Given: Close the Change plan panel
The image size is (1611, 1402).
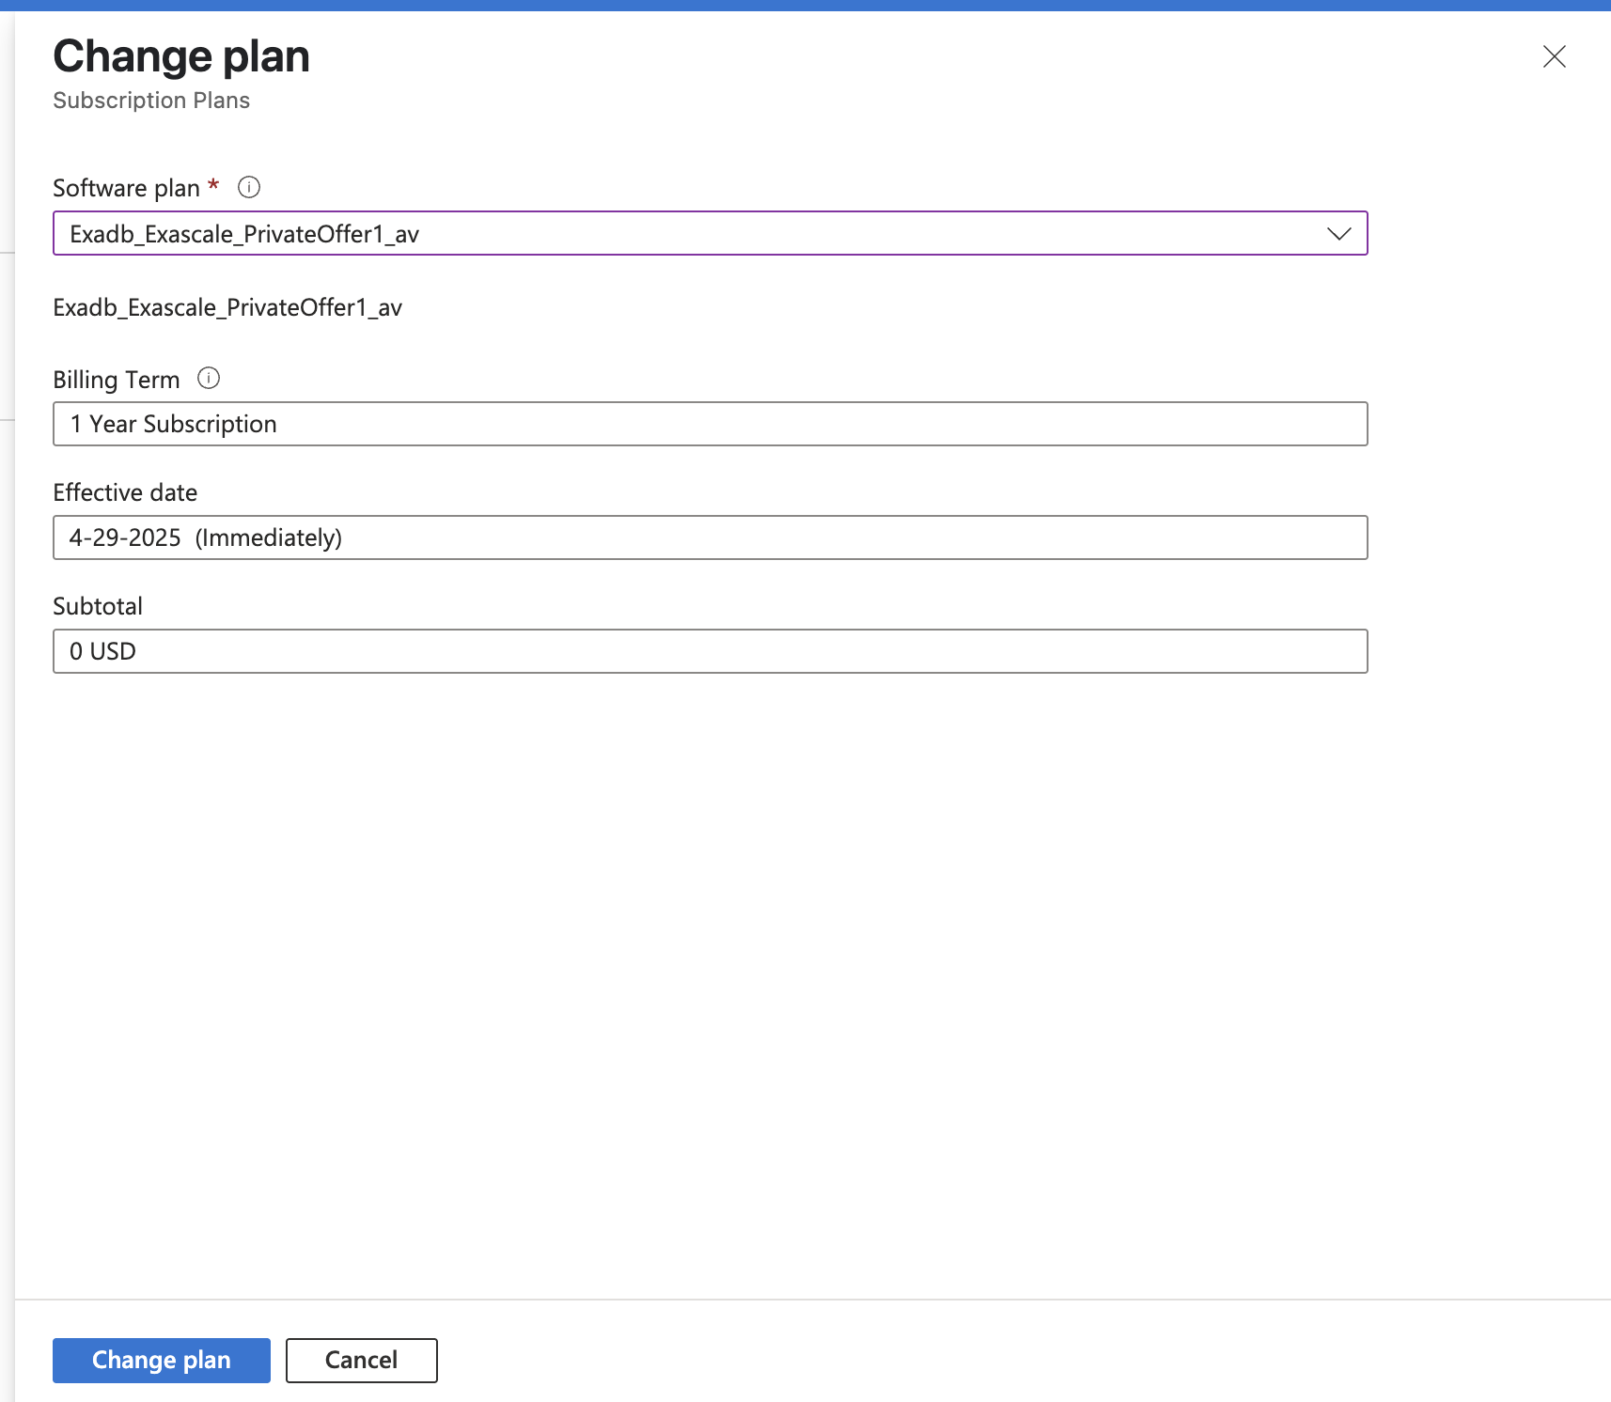Looking at the screenshot, I should click(1554, 57).
